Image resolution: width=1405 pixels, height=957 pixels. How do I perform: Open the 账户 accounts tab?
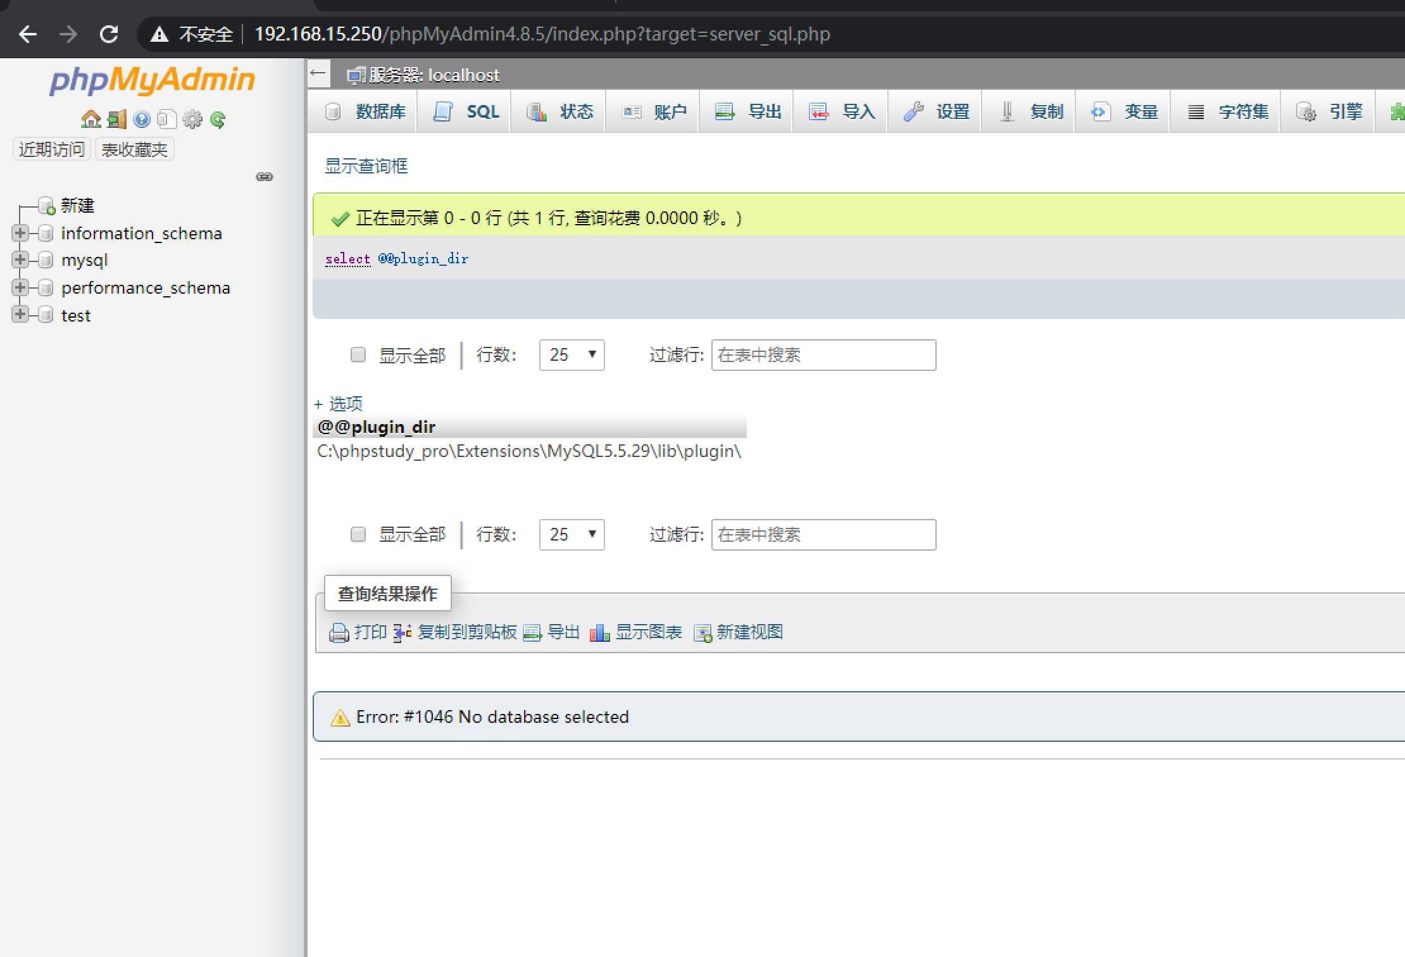point(653,112)
